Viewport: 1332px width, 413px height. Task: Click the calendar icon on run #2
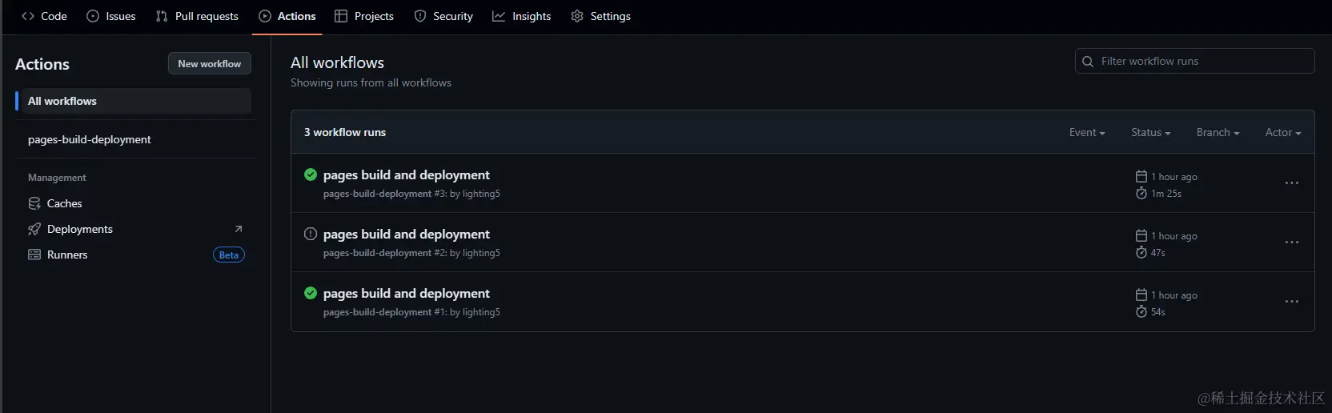click(x=1141, y=235)
